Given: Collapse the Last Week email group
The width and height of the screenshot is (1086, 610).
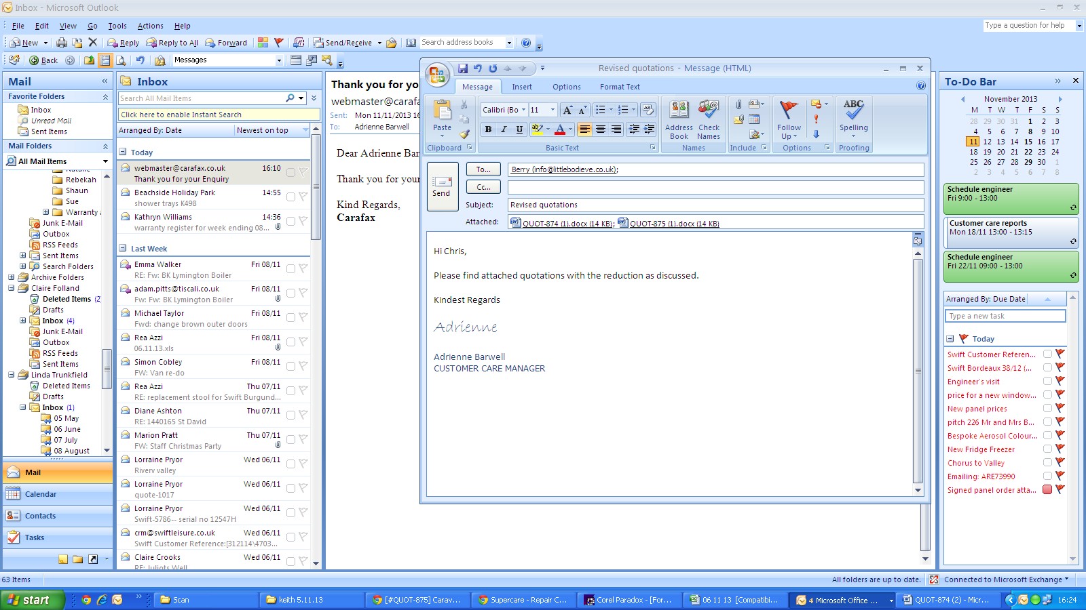Looking at the screenshot, I should pos(123,249).
